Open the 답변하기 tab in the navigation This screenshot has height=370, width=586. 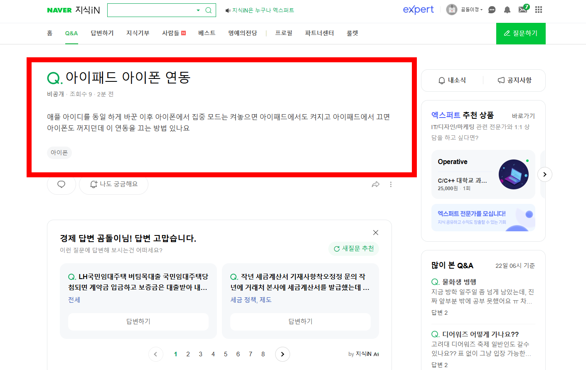(x=102, y=33)
